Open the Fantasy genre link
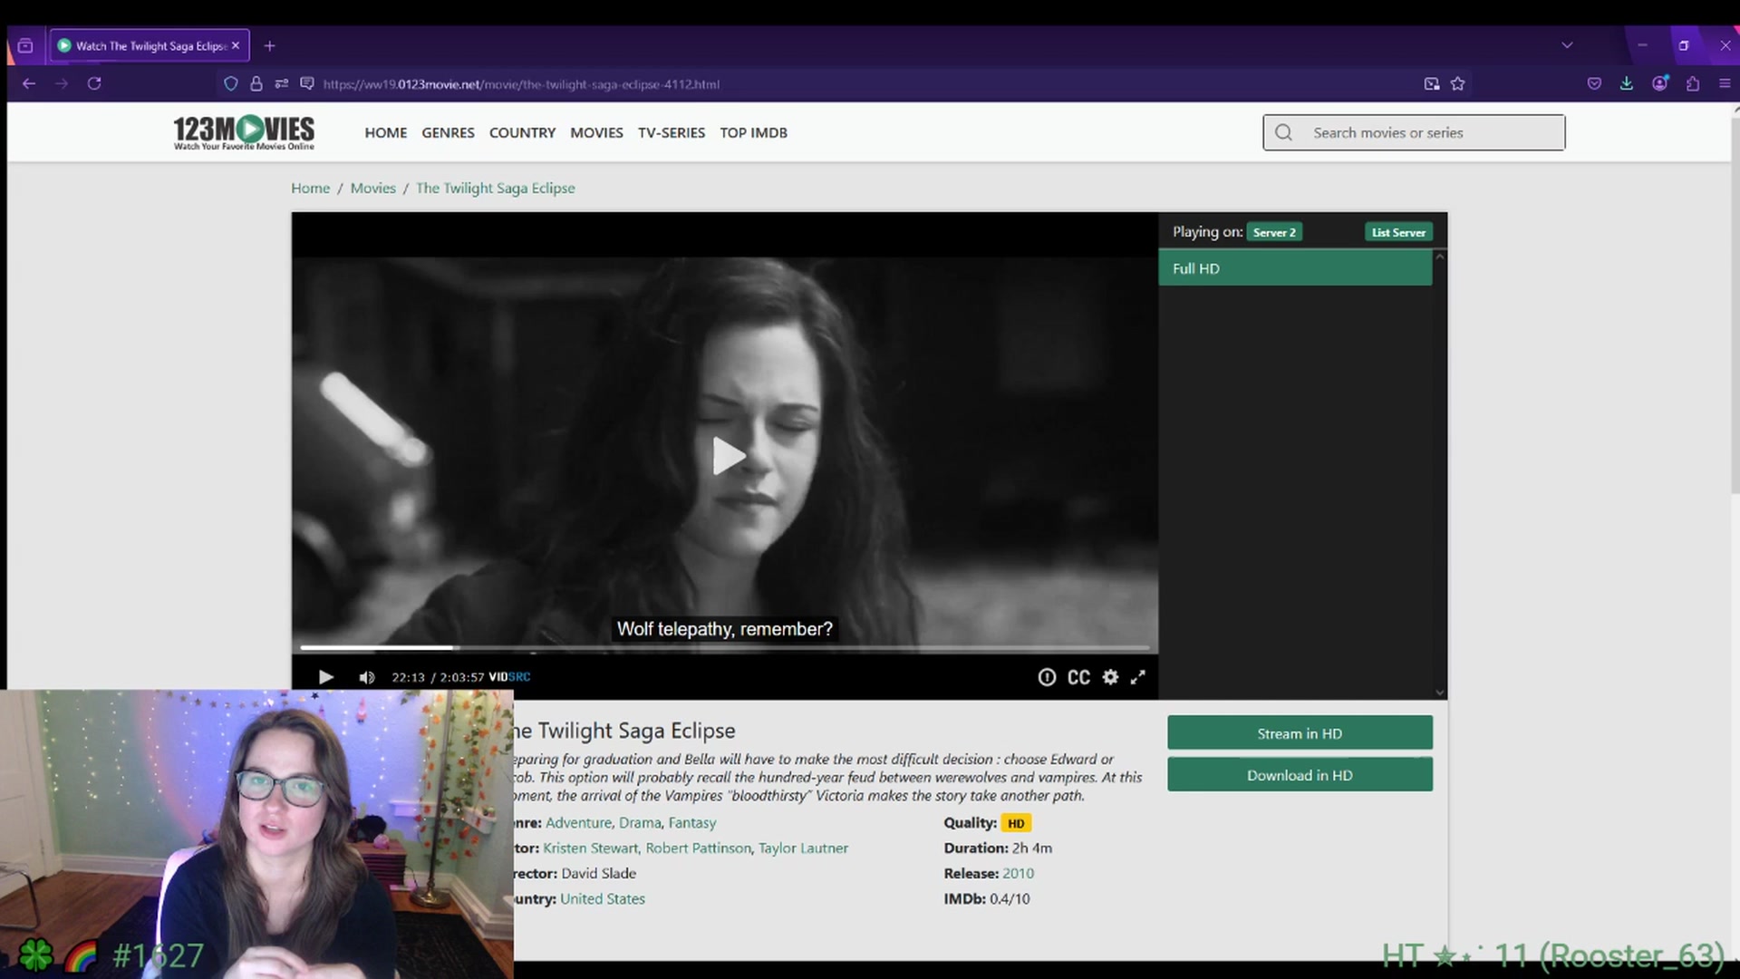The width and height of the screenshot is (1740, 979). click(x=692, y=822)
